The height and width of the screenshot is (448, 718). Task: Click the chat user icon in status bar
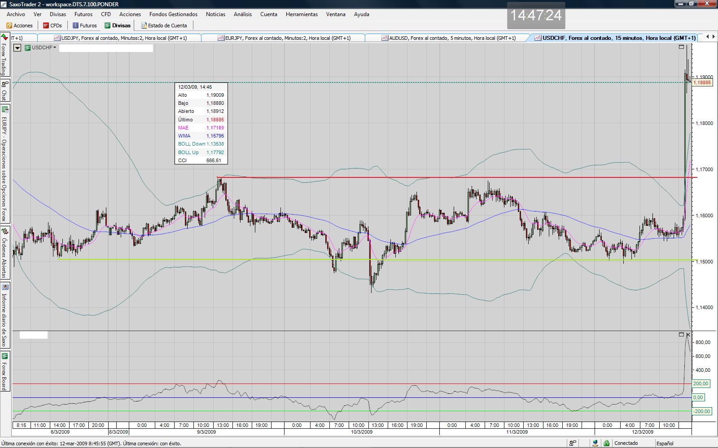coord(573,443)
